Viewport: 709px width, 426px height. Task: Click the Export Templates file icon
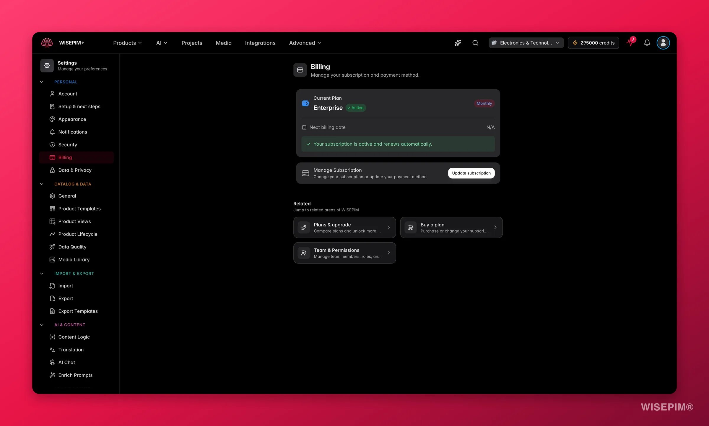point(52,311)
